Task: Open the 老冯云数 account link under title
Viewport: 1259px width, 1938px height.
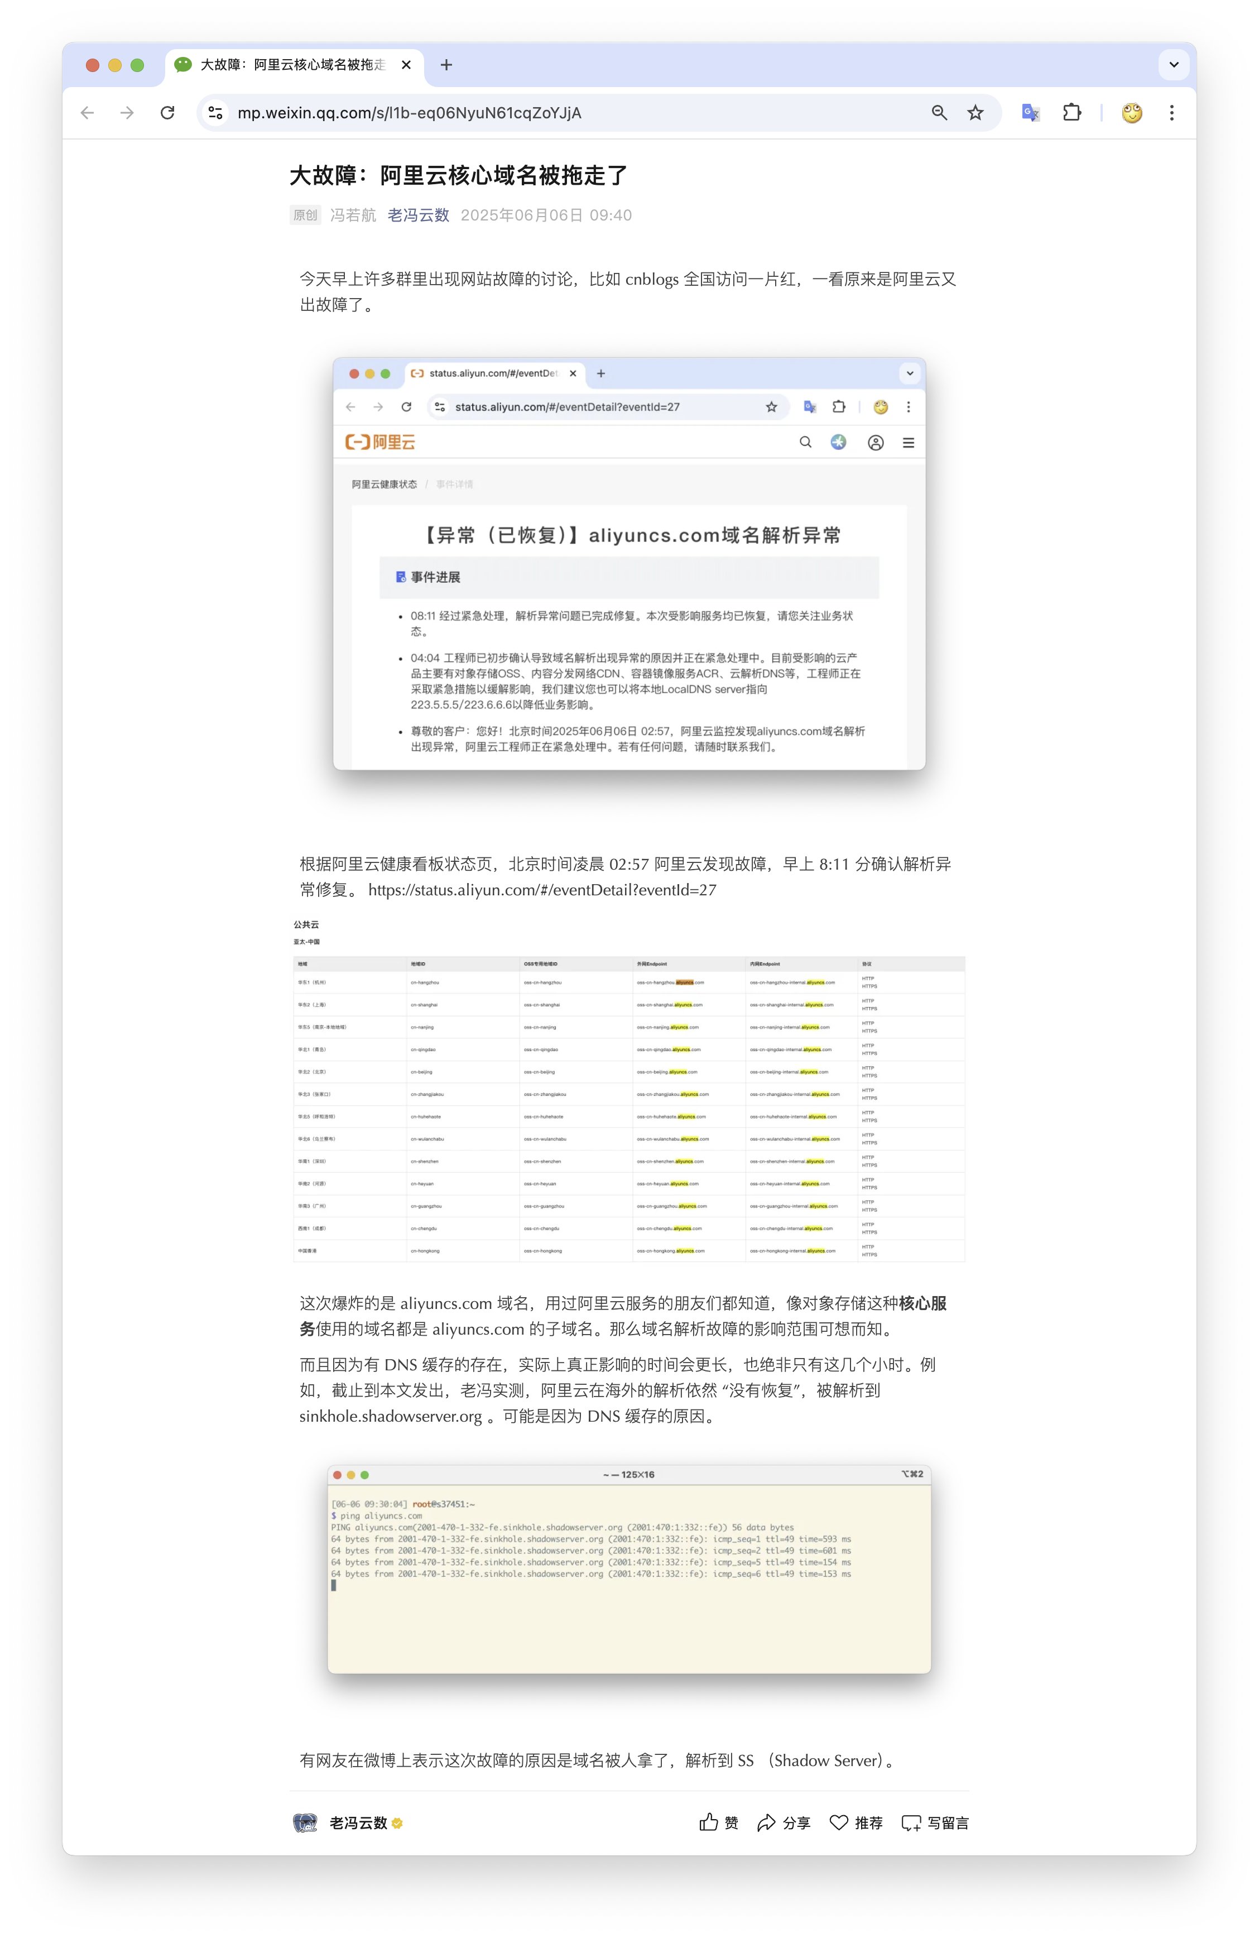Action: tap(419, 215)
